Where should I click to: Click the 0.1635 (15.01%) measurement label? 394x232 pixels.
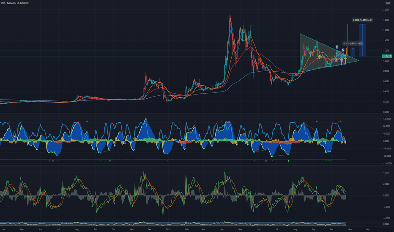pyautogui.click(x=353, y=43)
